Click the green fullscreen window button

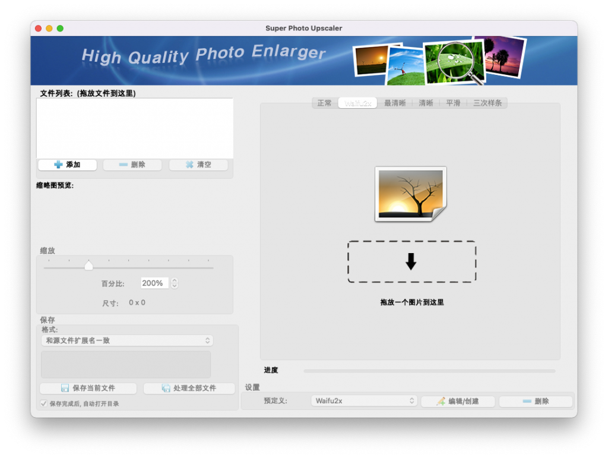pos(60,29)
